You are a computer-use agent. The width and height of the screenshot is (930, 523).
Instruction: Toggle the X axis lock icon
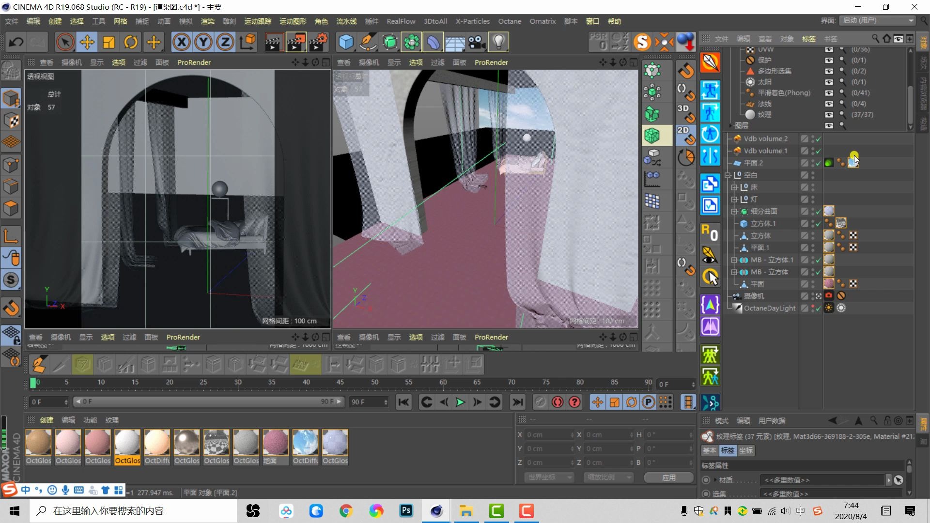pos(182,42)
